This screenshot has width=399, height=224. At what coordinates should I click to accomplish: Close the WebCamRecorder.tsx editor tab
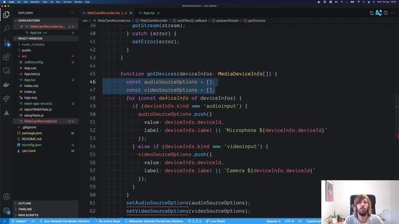[x=131, y=13]
